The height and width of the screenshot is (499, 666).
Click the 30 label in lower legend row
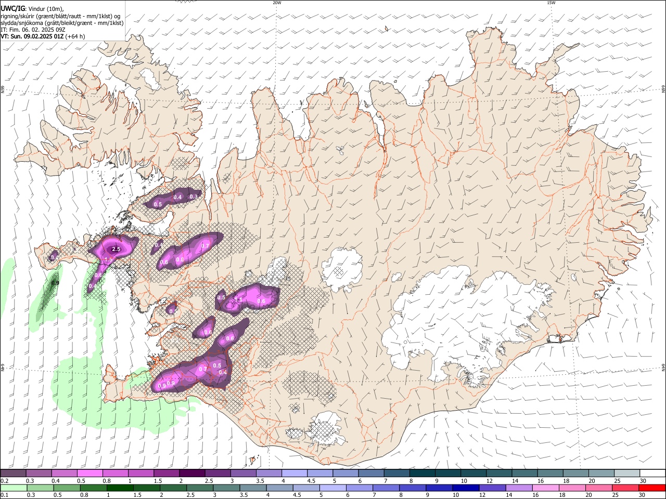(x=643, y=495)
